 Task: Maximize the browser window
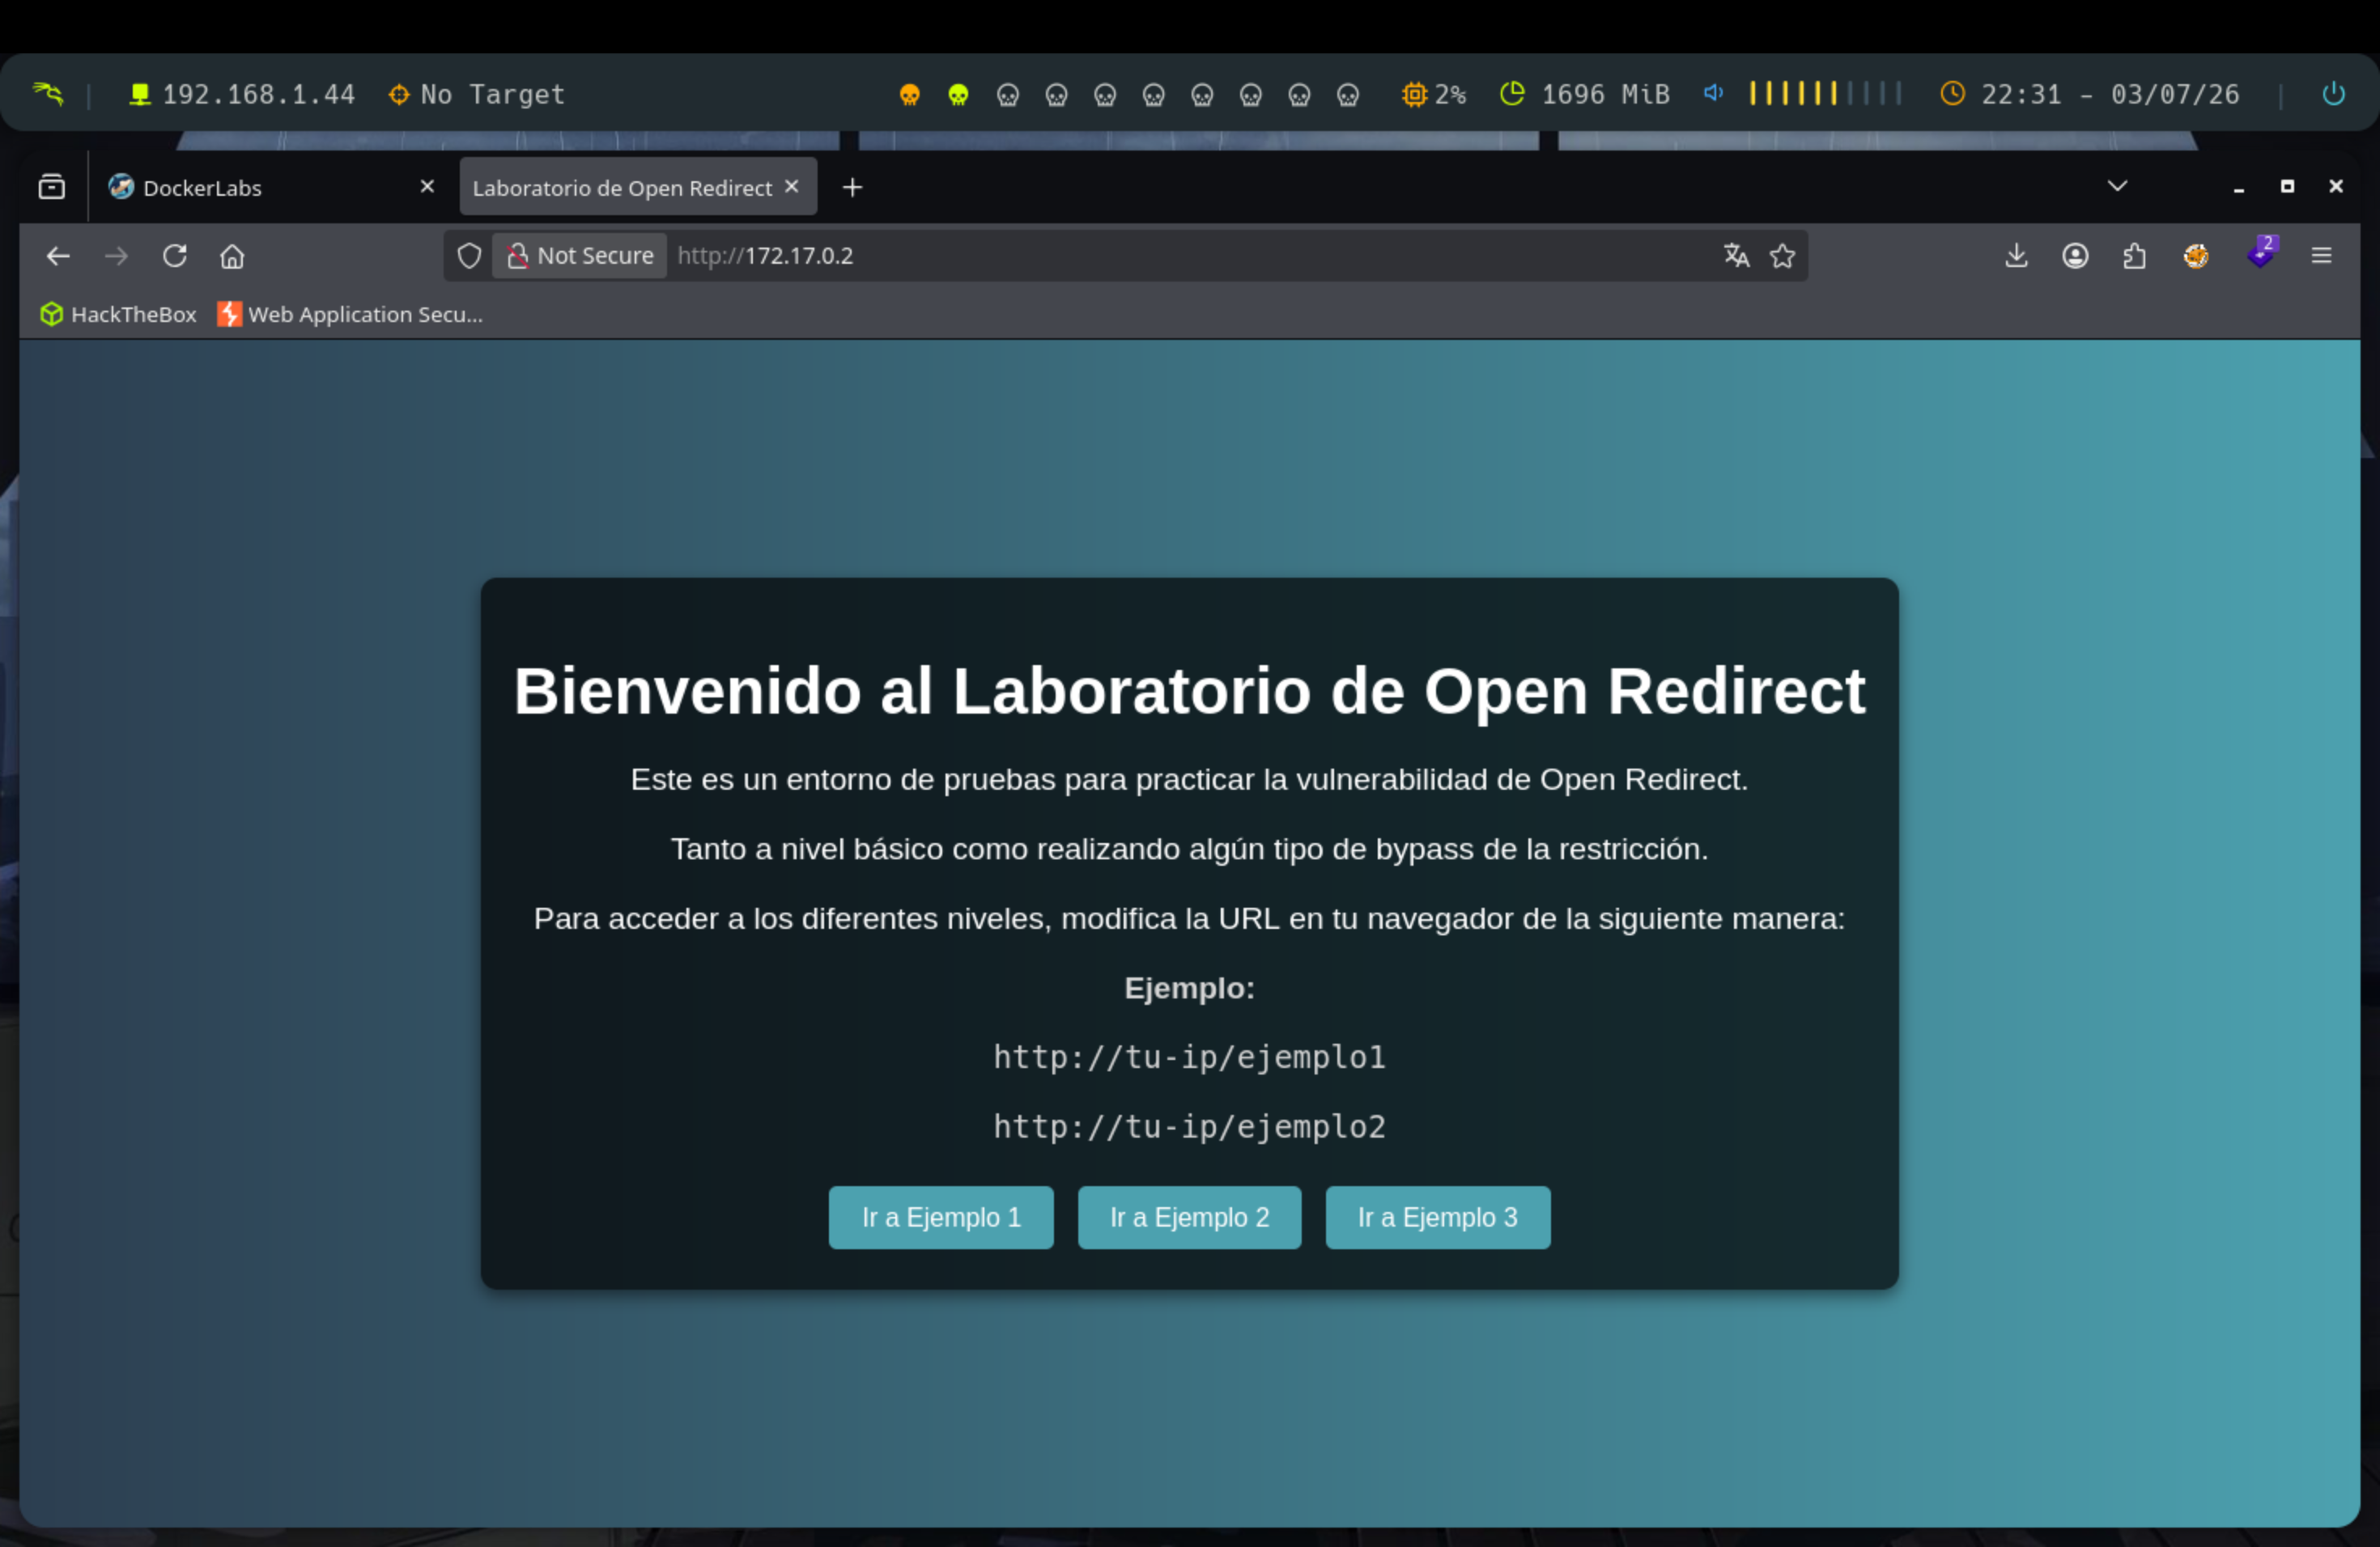pyautogui.click(x=2287, y=187)
